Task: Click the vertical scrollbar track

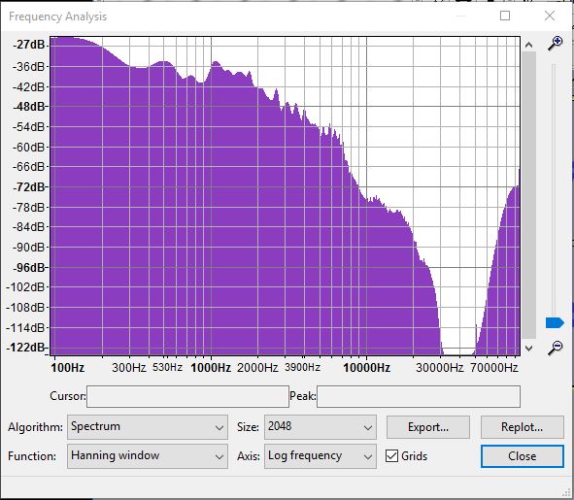Action: click(528, 196)
